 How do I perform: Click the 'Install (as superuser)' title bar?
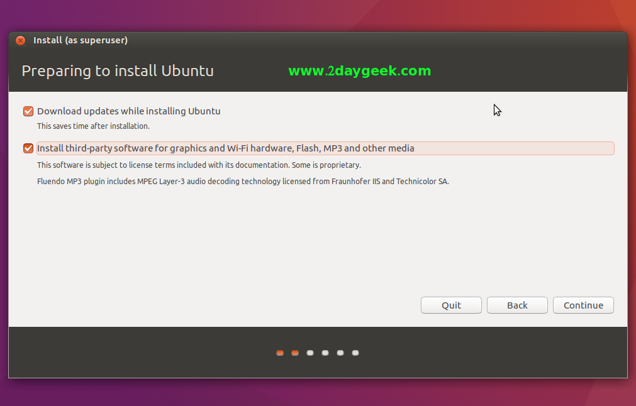pos(81,40)
